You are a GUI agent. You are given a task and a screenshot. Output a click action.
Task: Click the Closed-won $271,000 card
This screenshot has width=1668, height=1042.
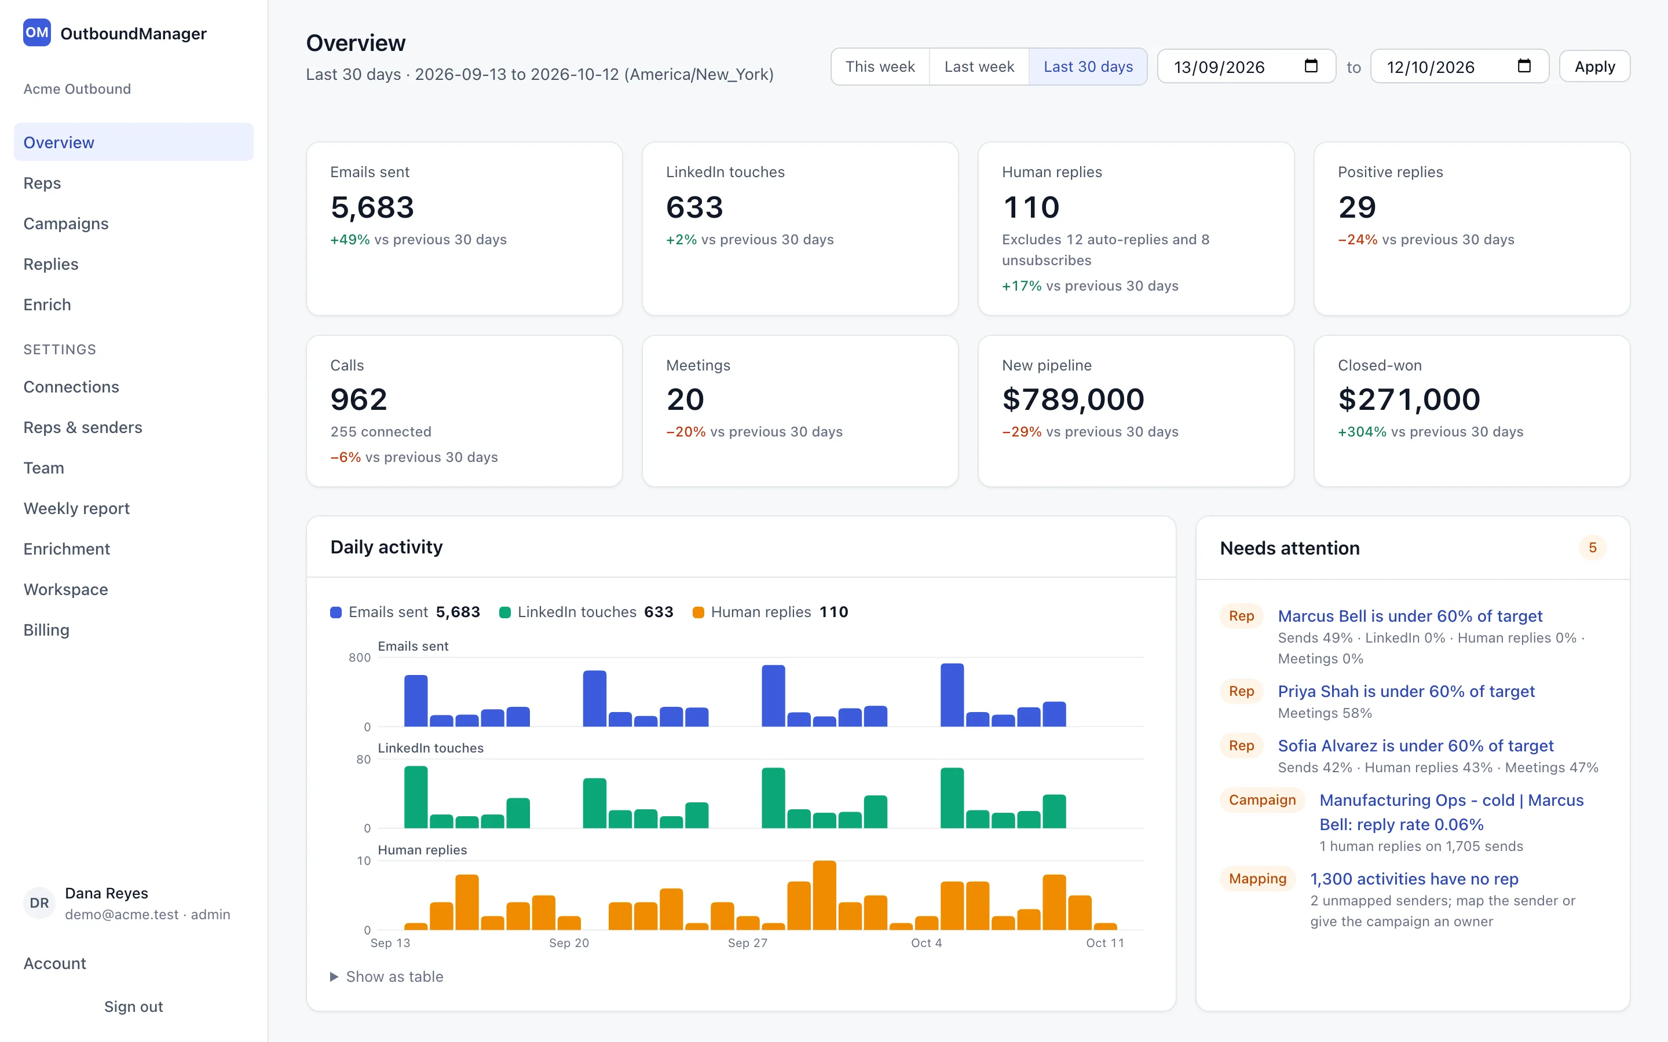pyautogui.click(x=1472, y=412)
